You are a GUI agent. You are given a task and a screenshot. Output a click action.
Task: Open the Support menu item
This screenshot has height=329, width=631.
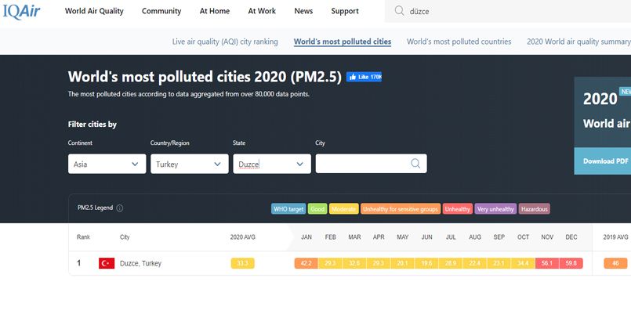(345, 11)
